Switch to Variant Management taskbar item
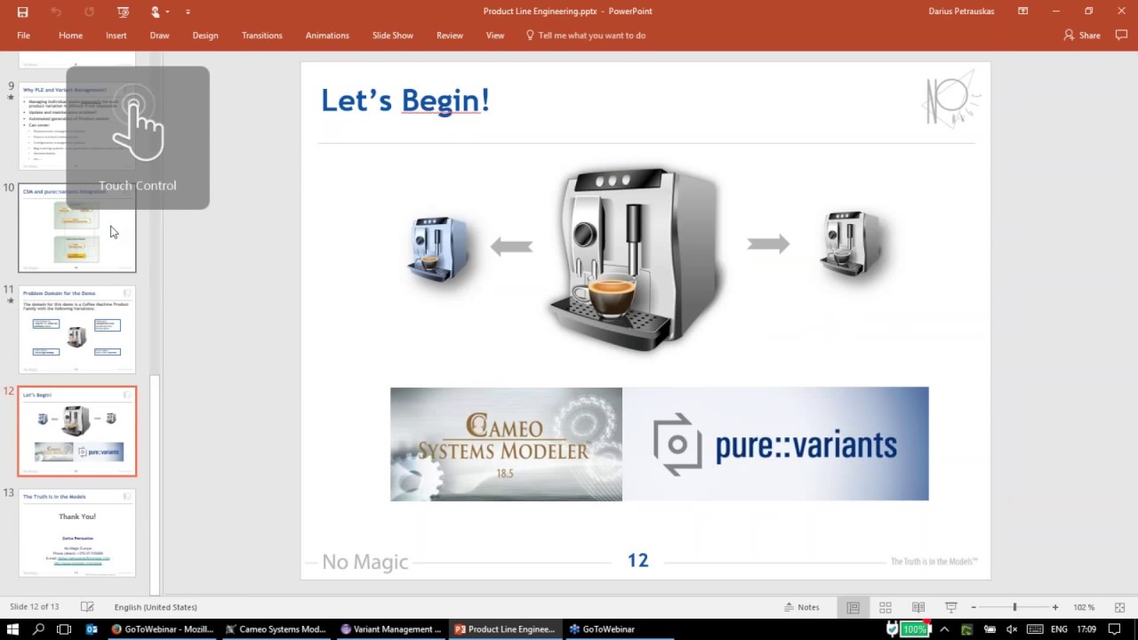Image resolution: width=1138 pixels, height=640 pixels. click(x=391, y=629)
